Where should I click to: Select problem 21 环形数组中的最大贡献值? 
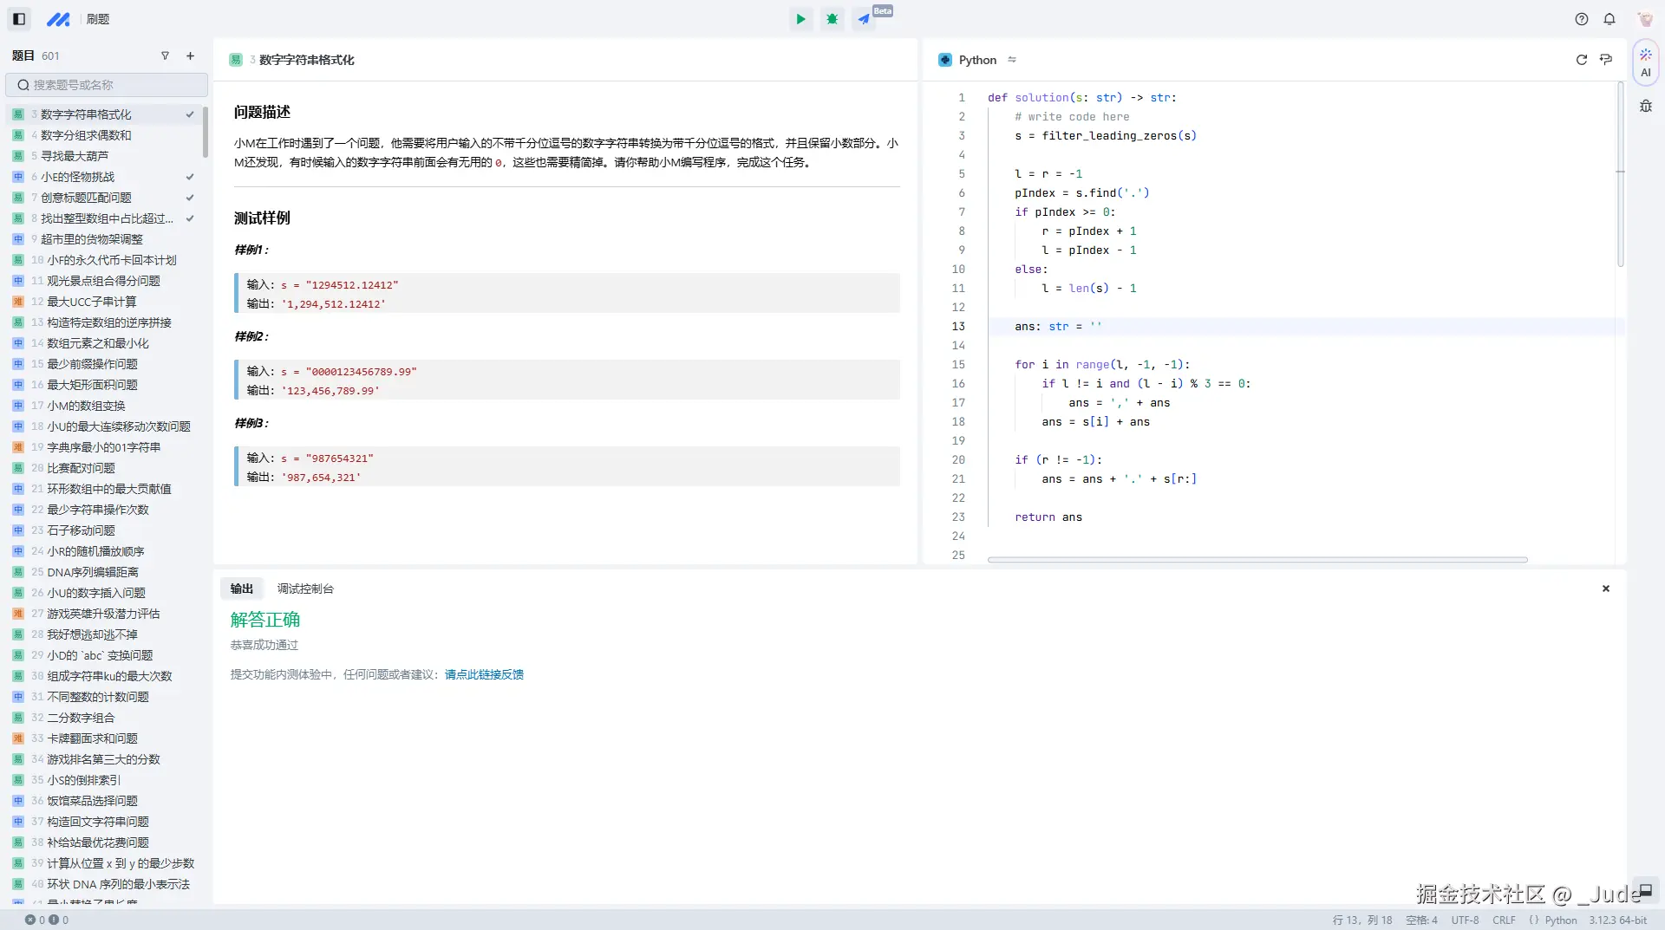pos(104,489)
